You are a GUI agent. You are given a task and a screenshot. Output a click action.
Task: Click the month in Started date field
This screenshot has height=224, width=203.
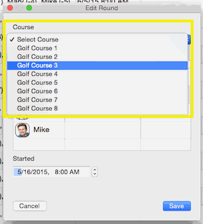click(x=20, y=172)
